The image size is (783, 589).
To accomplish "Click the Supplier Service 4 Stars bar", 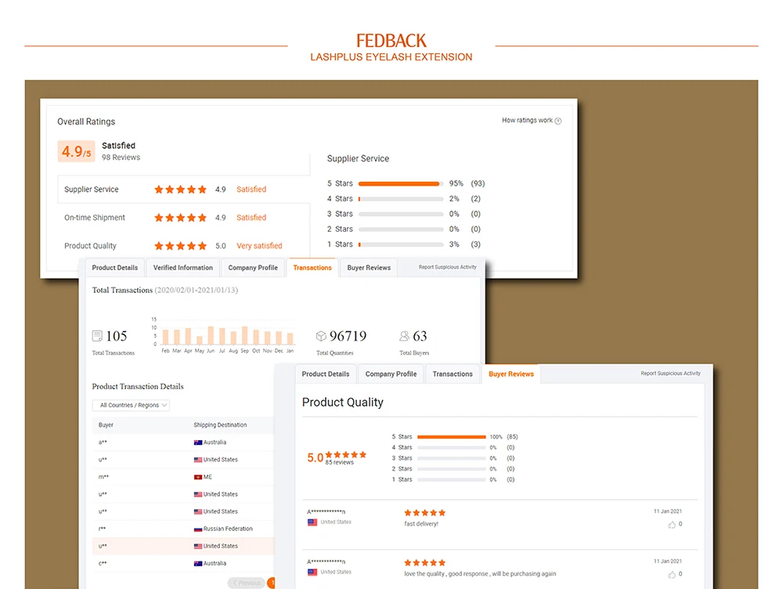I will click(x=401, y=199).
